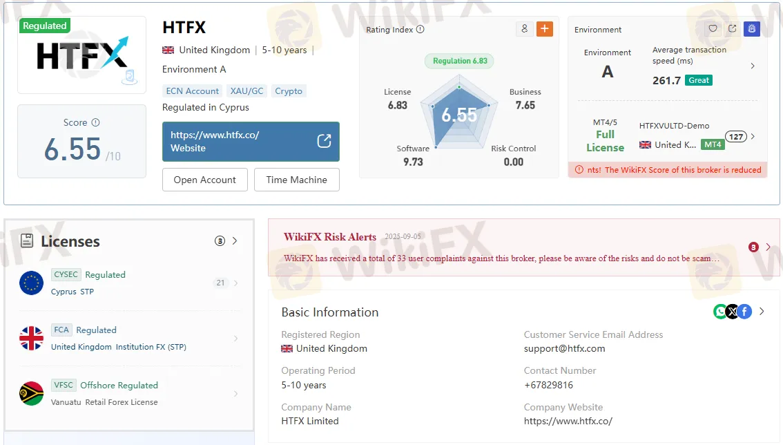
Task: Click the VFSC Vanuatu flag icon
Action: tap(32, 393)
